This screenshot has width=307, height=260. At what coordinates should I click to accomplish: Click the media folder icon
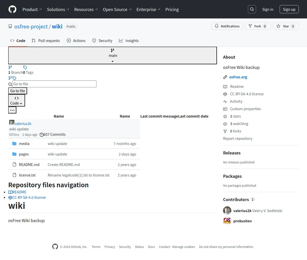(14, 143)
